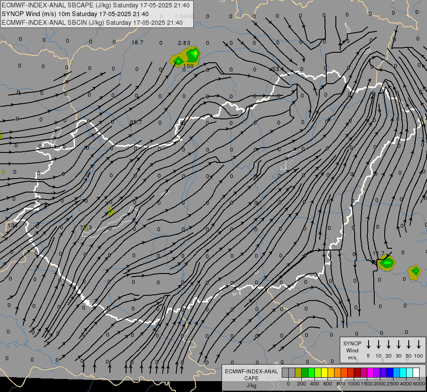Click the 2000 tick label of CAPE scale
The height and width of the screenshot is (392, 427).
point(380,384)
